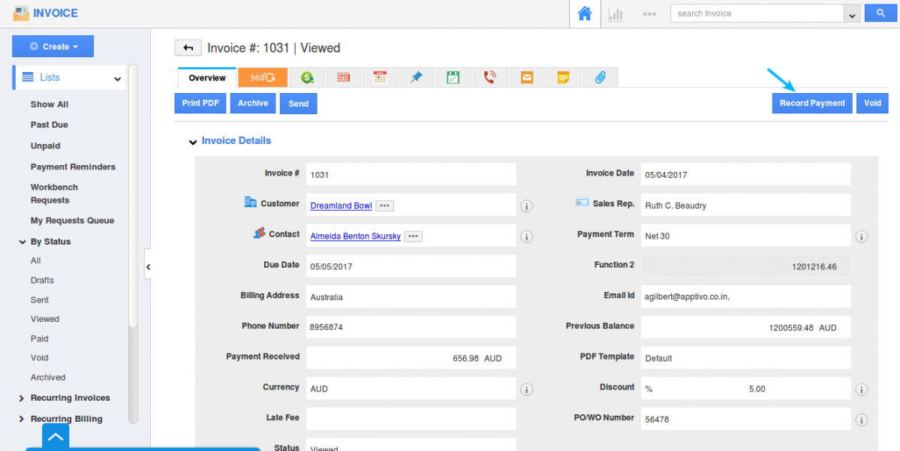Open the call logs phone icon

(490, 77)
